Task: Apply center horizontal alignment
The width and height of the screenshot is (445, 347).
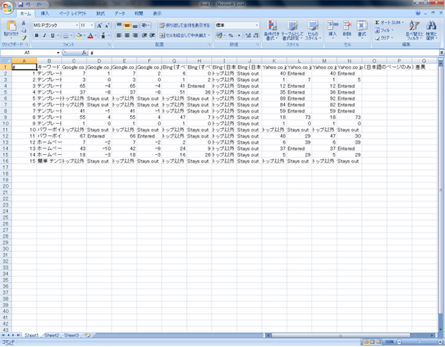Action: point(127,35)
